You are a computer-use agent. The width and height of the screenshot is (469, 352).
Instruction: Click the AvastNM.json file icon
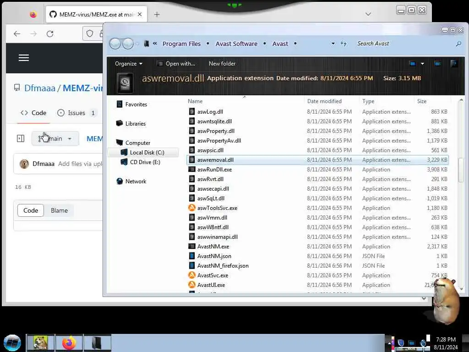(x=192, y=256)
